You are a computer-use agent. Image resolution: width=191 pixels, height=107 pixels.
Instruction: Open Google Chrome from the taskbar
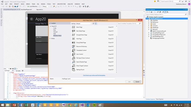(x=70, y=105)
